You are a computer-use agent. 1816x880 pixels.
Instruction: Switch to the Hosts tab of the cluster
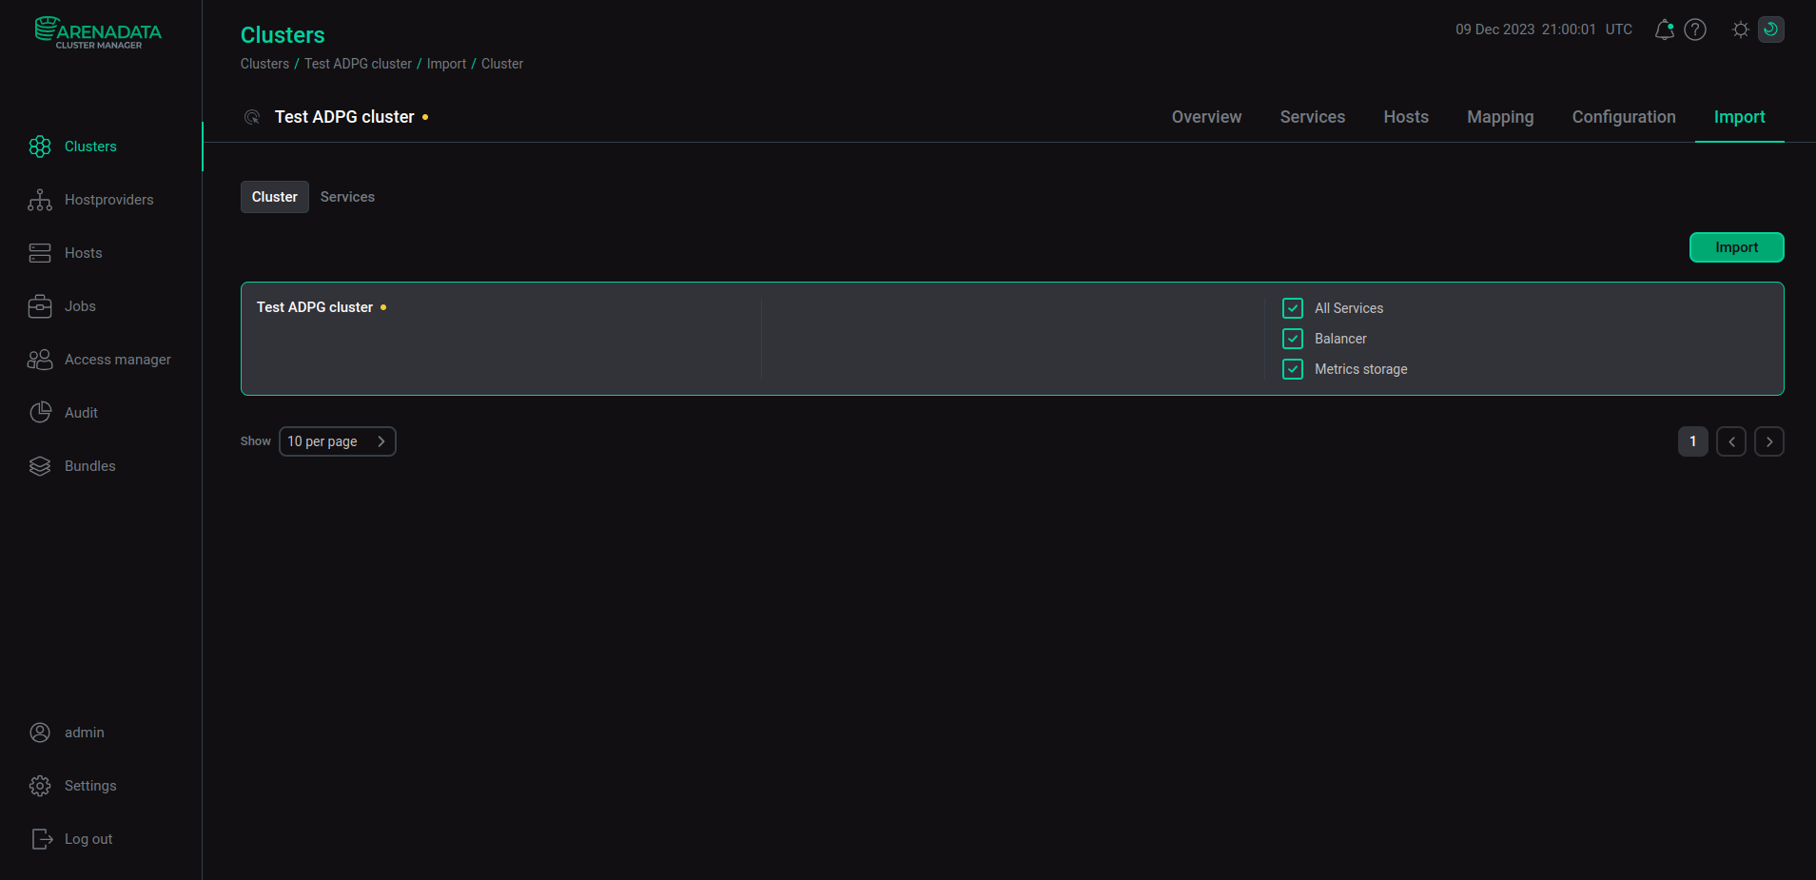tap(1406, 117)
